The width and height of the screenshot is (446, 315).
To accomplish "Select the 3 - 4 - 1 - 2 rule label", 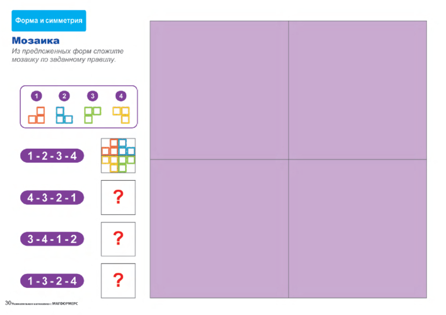I will click(x=52, y=239).
